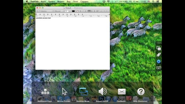Open the blue settings gear in the side toolbar
Screen dimensions: 185x104
point(159,62)
